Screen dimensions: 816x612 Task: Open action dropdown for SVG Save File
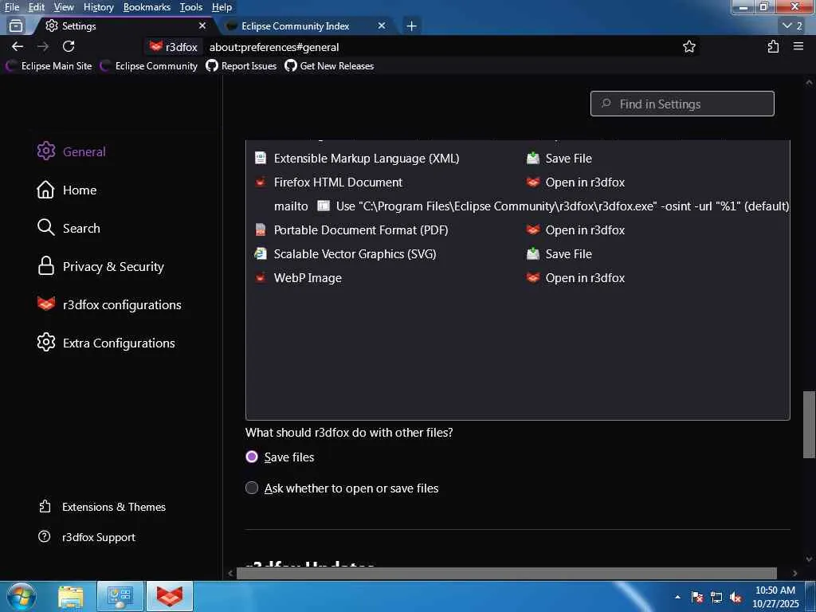coord(657,254)
